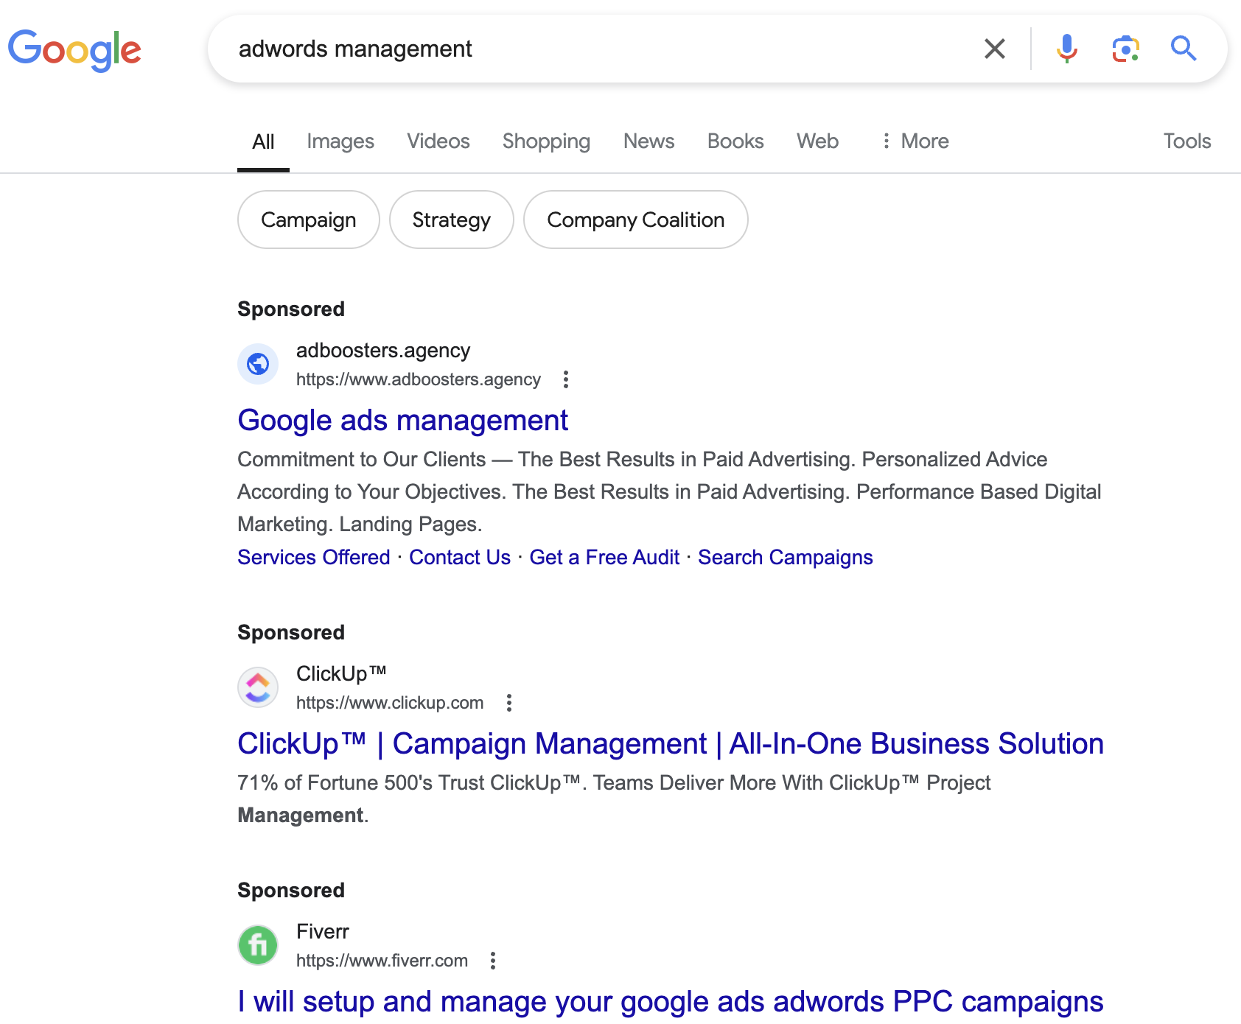The image size is (1241, 1024).
Task: Start voice search with microphone icon
Action: pos(1066,49)
